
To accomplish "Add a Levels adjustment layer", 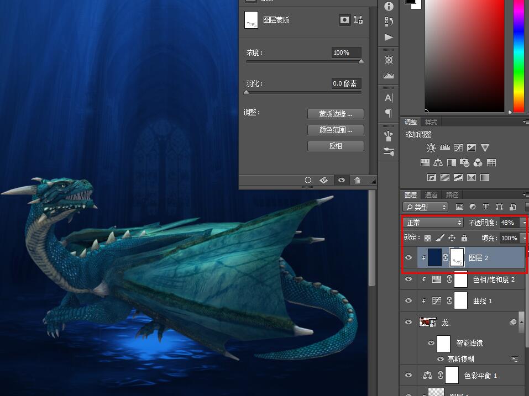I will click(x=444, y=147).
